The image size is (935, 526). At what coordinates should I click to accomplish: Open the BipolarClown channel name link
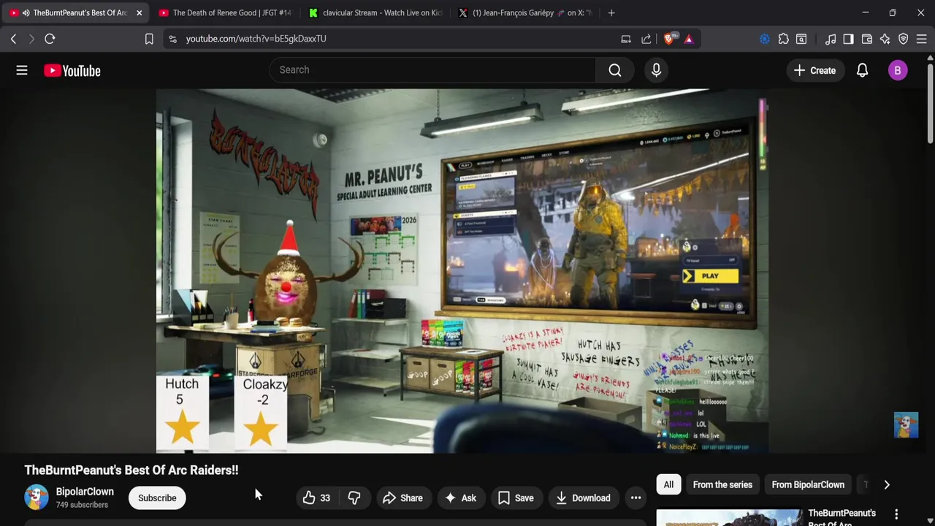(x=85, y=492)
